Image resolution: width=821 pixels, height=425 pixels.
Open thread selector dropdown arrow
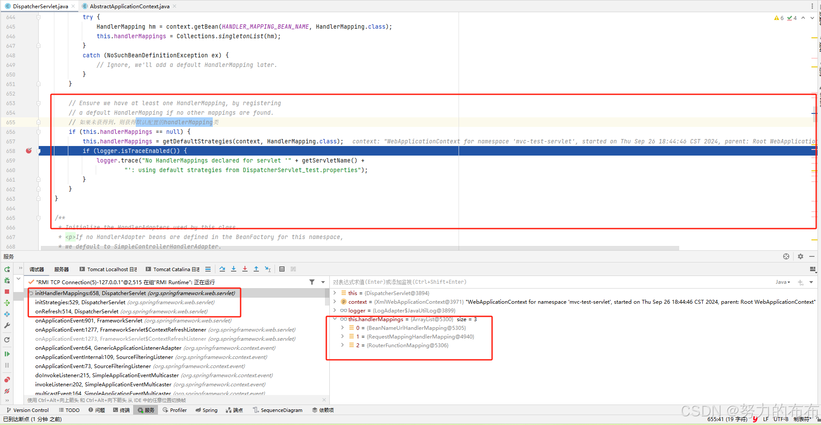pyautogui.click(x=323, y=282)
